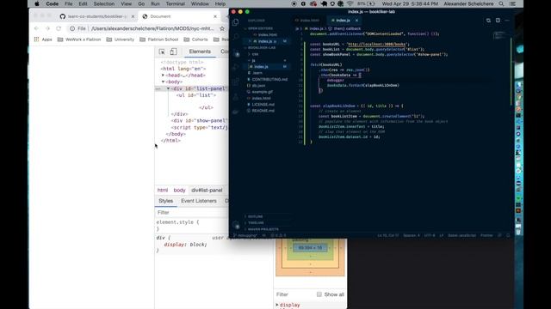This screenshot has width=551, height=309.
Task: Click the Chrome reload button
Action: coord(59,28)
